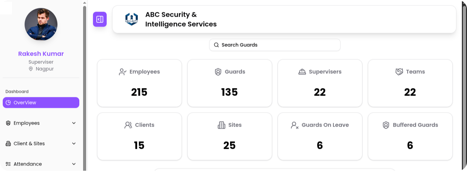Click the magnifier icon in the search bar
The image size is (467, 171).
[x=216, y=45]
